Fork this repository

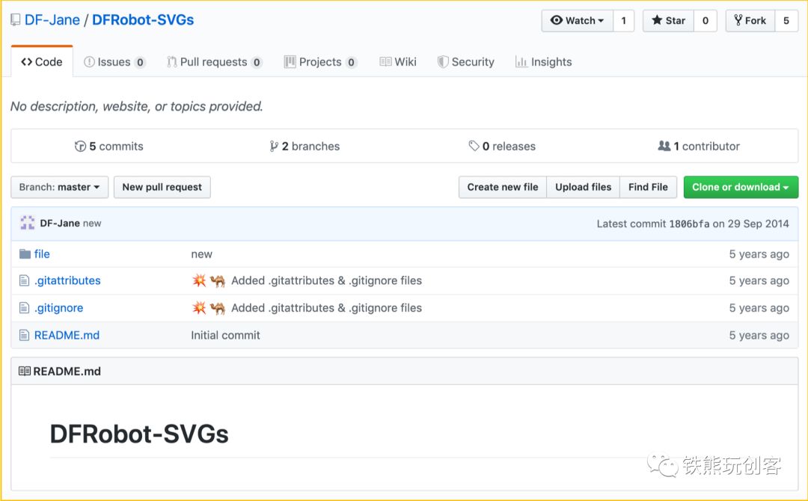[750, 21]
